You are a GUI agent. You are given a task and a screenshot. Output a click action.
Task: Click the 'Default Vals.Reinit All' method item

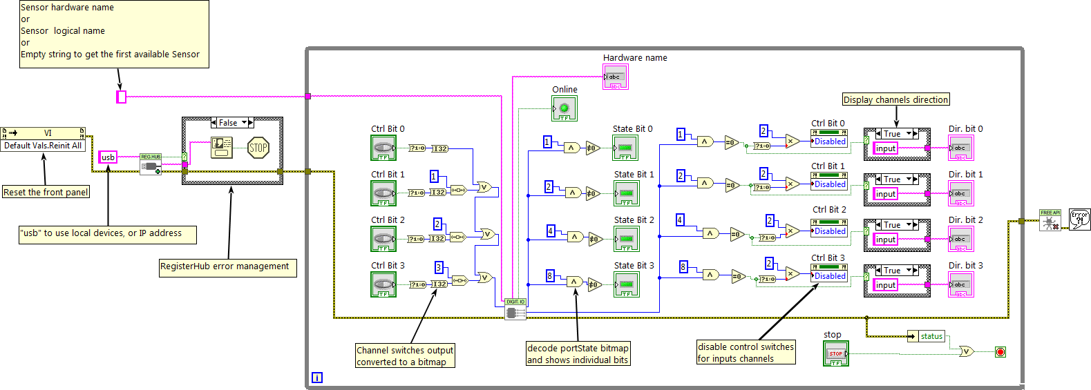(x=43, y=146)
